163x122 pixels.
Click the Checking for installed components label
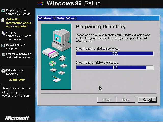tap(98, 49)
